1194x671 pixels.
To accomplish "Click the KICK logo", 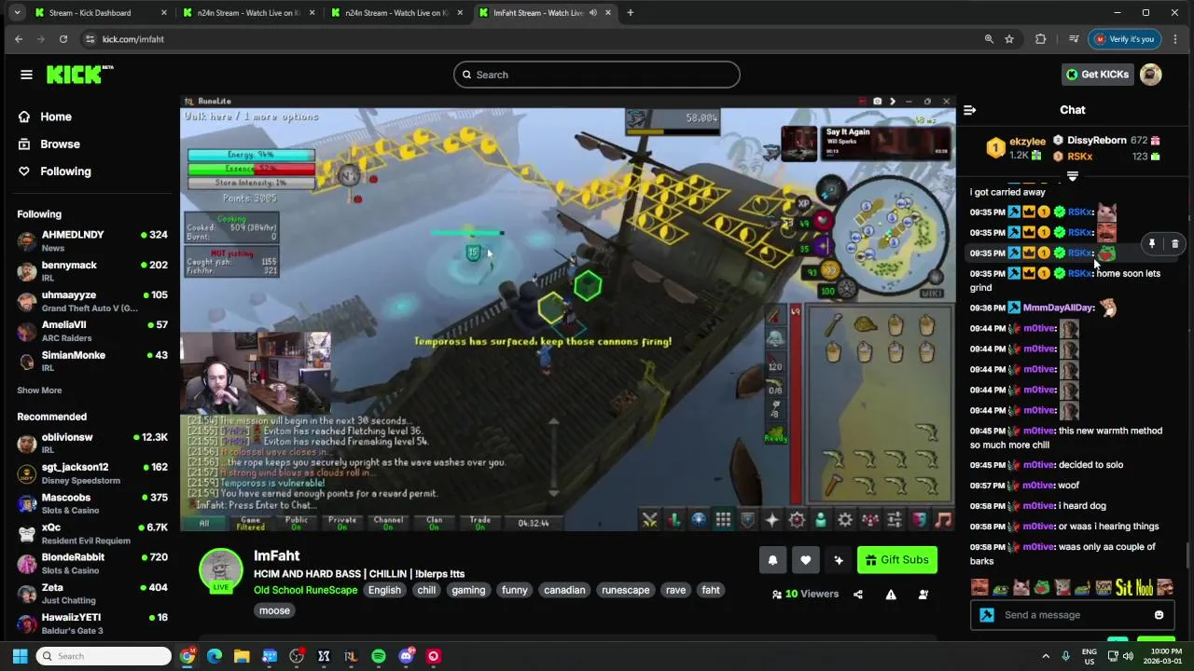I will [79, 75].
